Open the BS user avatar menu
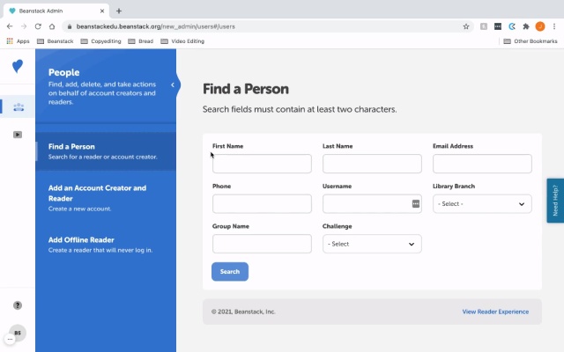Image resolution: width=564 pixels, height=352 pixels. (x=18, y=333)
